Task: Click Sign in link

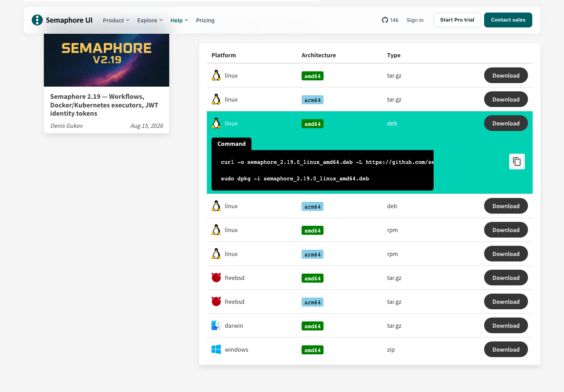Action: [415, 20]
